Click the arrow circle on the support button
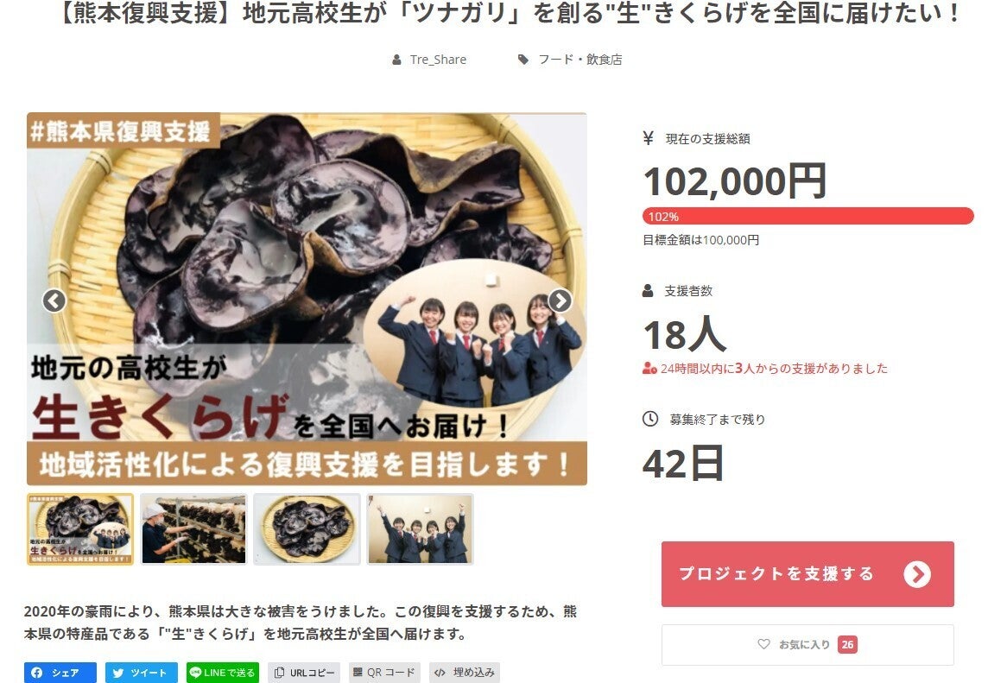988x683 pixels. pyautogui.click(x=917, y=573)
